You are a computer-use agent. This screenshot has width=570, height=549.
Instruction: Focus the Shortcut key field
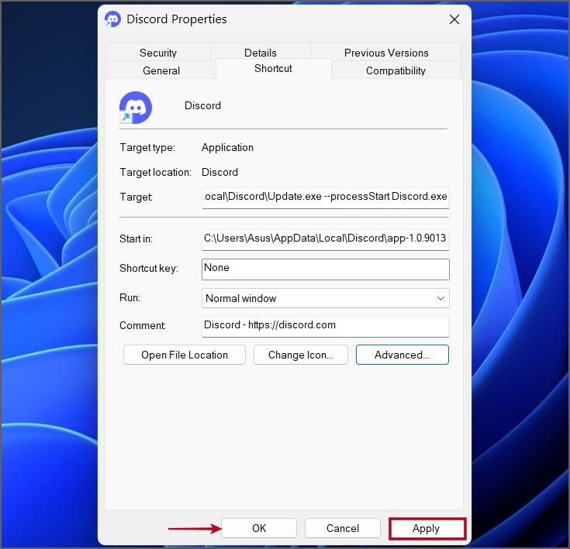click(x=326, y=269)
